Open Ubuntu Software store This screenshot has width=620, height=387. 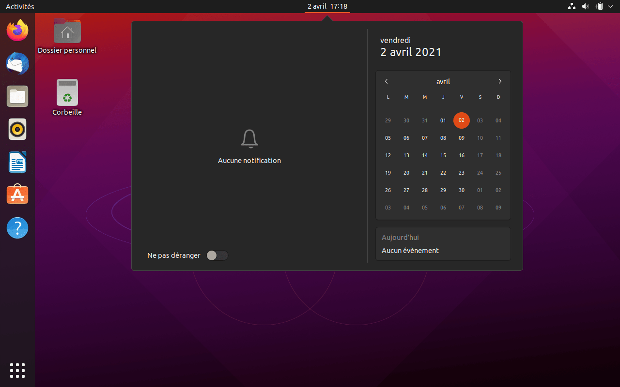coord(17,194)
